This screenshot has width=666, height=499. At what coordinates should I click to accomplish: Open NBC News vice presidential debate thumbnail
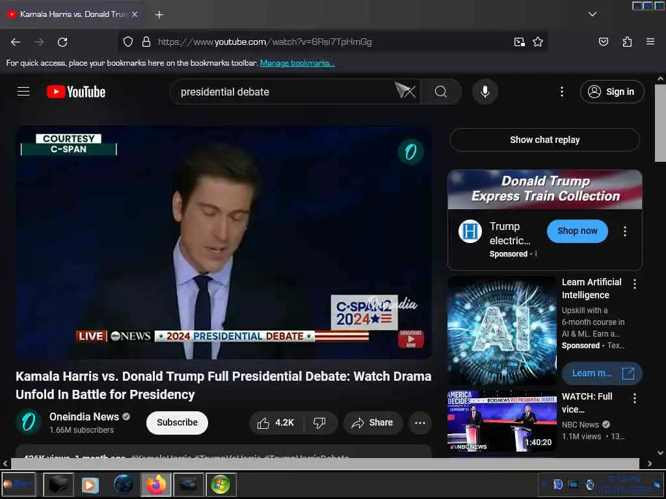click(502, 421)
